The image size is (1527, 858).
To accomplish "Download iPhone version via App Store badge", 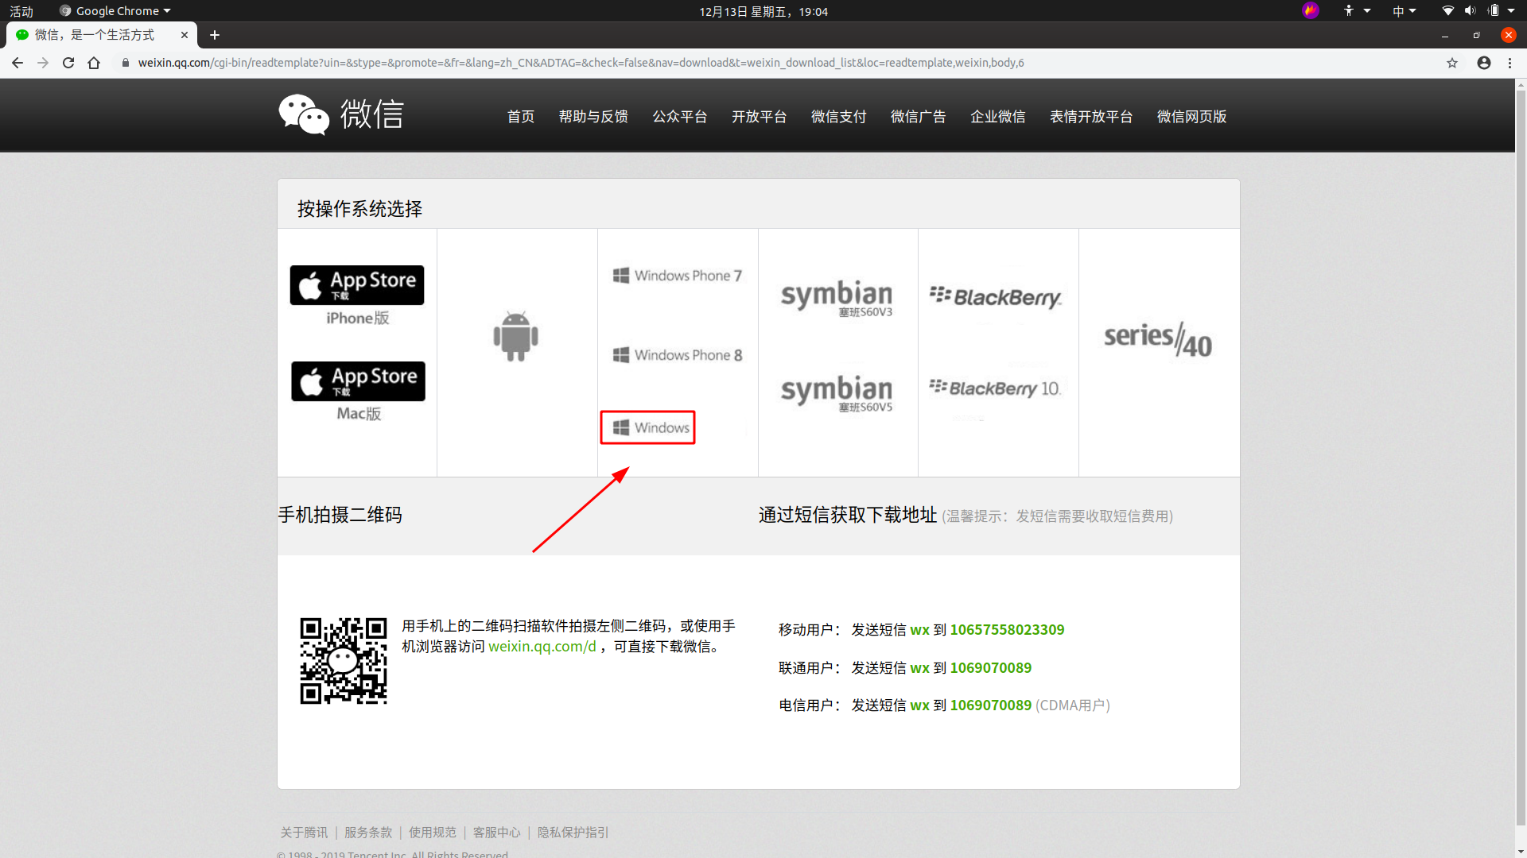I will 357,285.
